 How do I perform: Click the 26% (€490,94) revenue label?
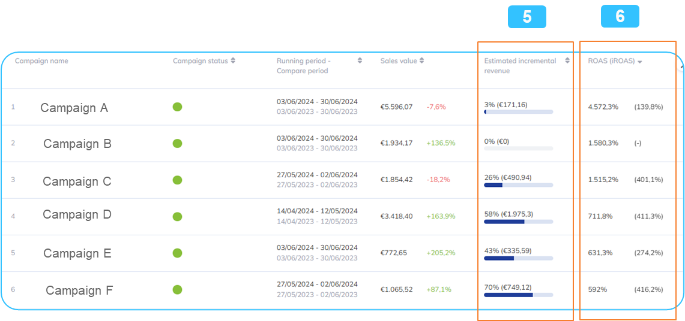click(x=508, y=177)
